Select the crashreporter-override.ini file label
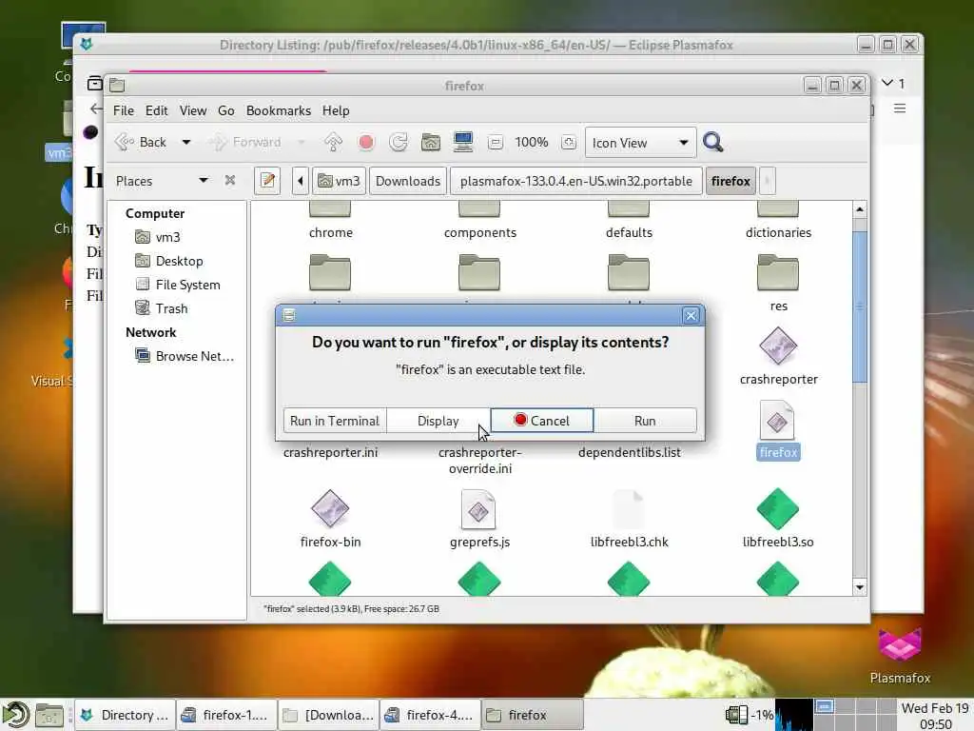This screenshot has height=731, width=974. pyautogui.click(x=479, y=461)
